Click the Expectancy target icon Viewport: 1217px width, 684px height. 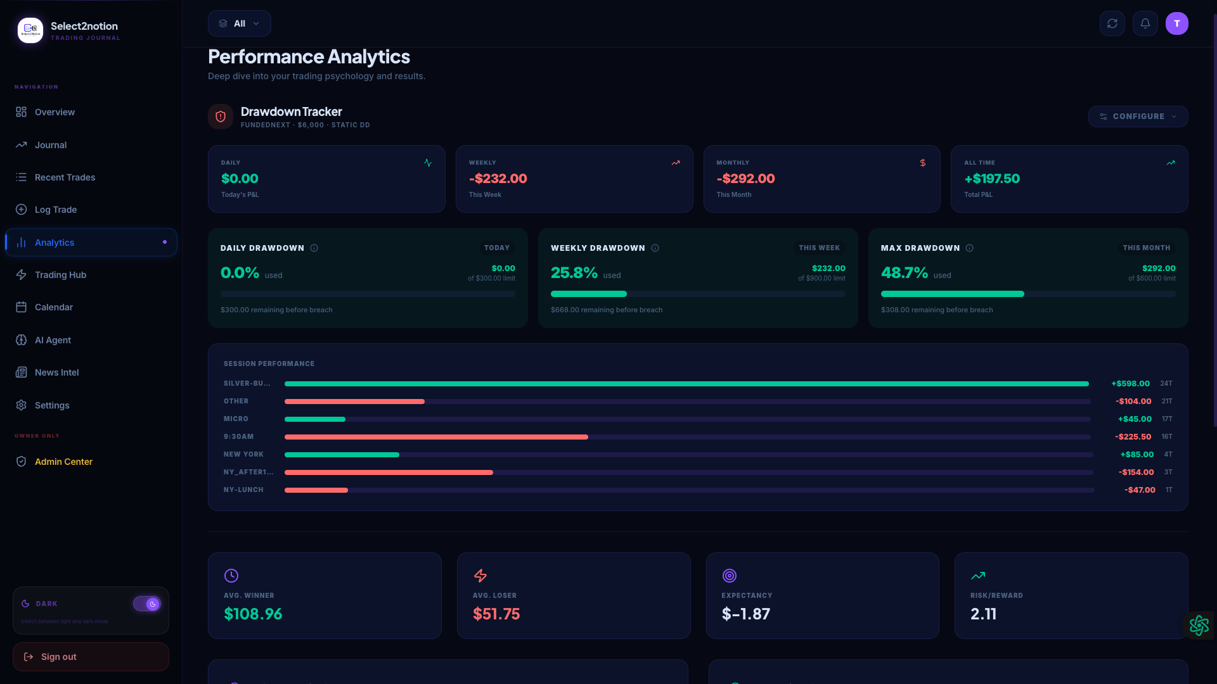coord(730,576)
